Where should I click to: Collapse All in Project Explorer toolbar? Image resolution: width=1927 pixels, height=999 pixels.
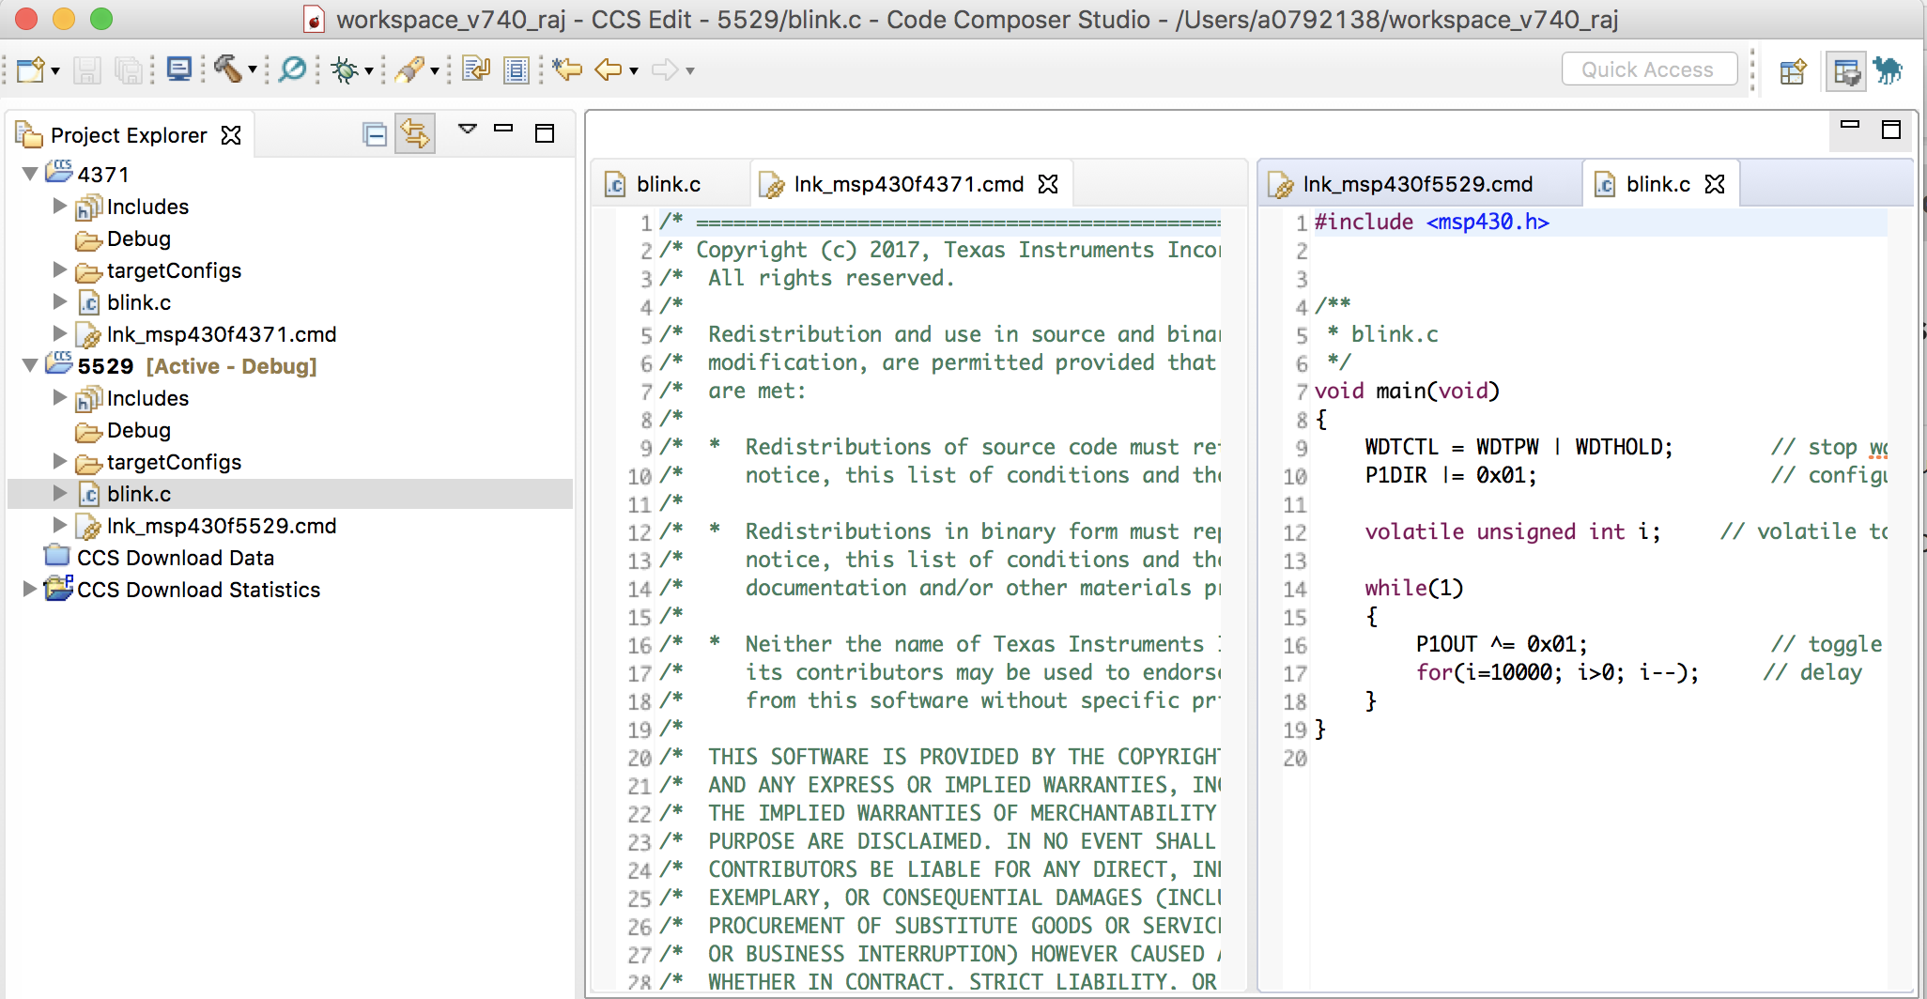[x=375, y=134]
